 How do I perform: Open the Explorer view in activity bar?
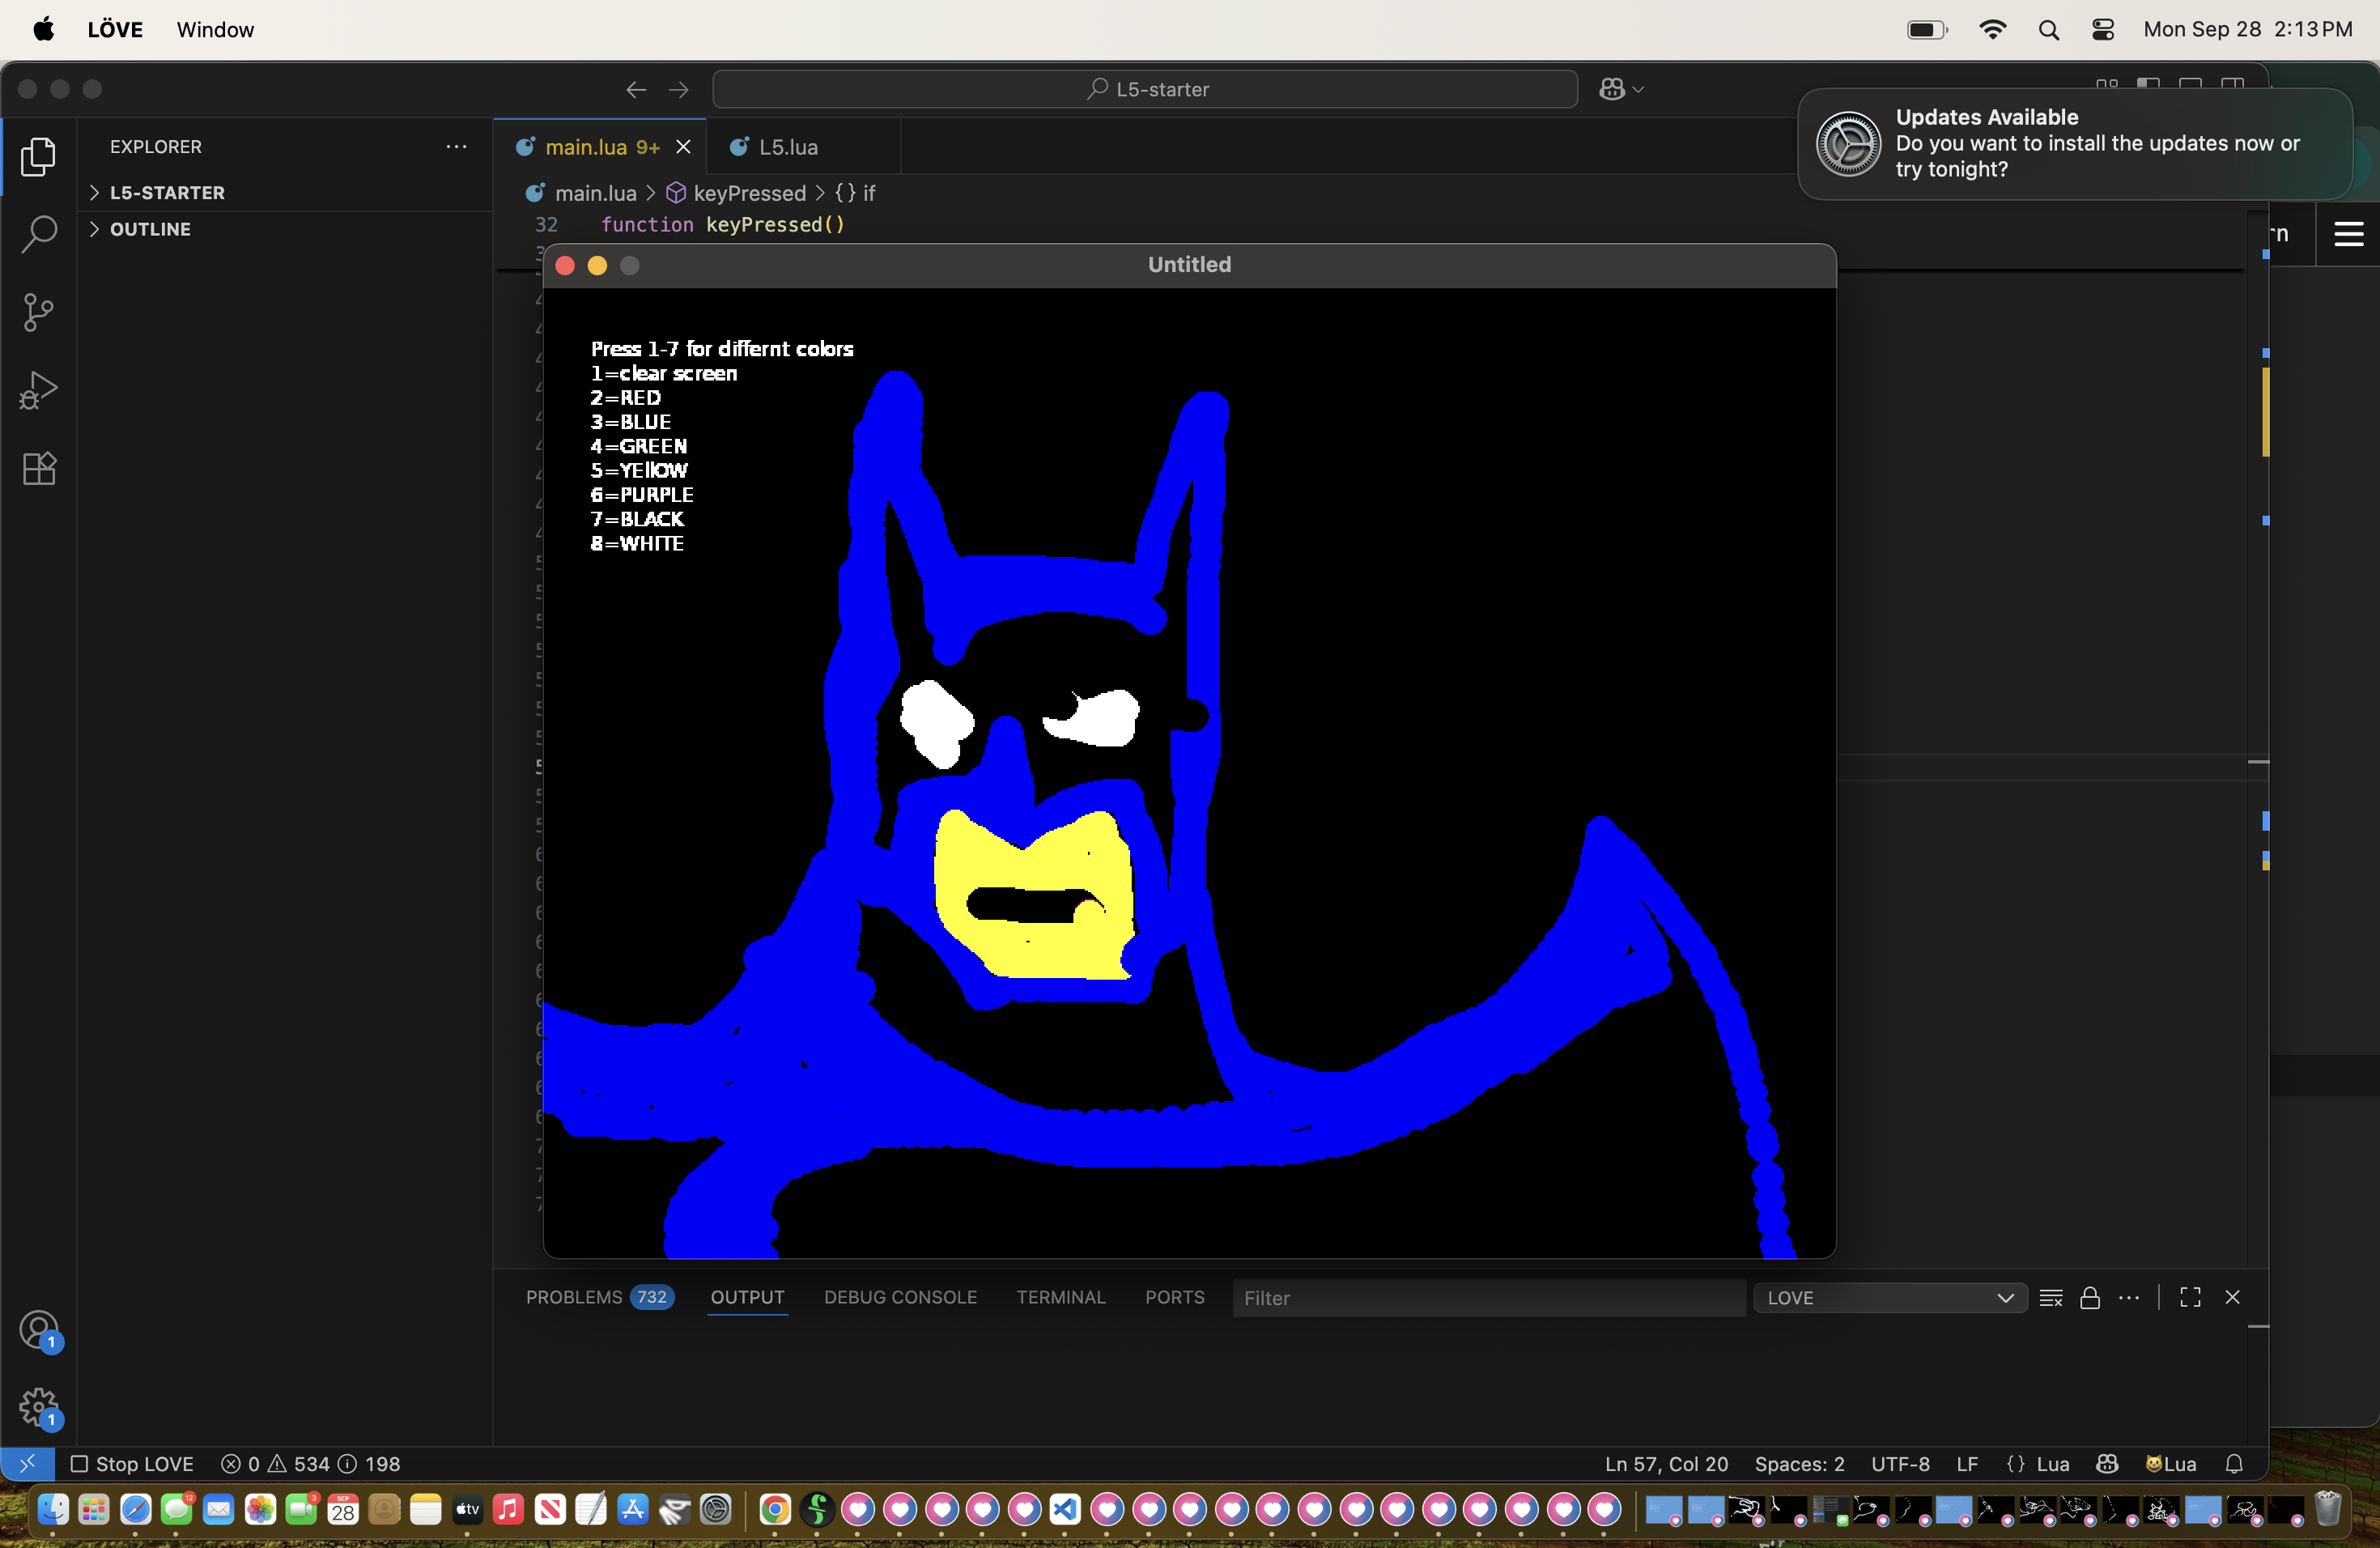pos(38,156)
